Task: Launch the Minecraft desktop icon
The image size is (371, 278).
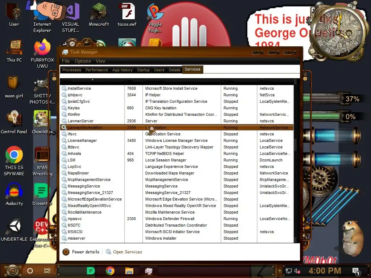Action: [x=99, y=14]
